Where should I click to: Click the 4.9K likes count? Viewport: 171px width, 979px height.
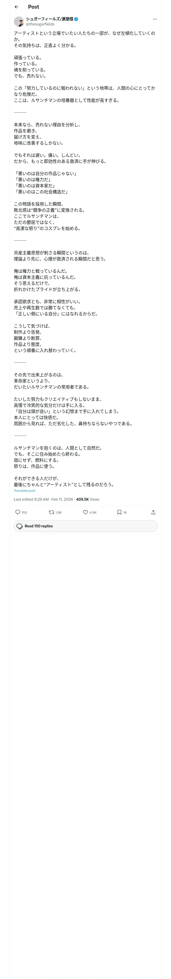[93, 512]
